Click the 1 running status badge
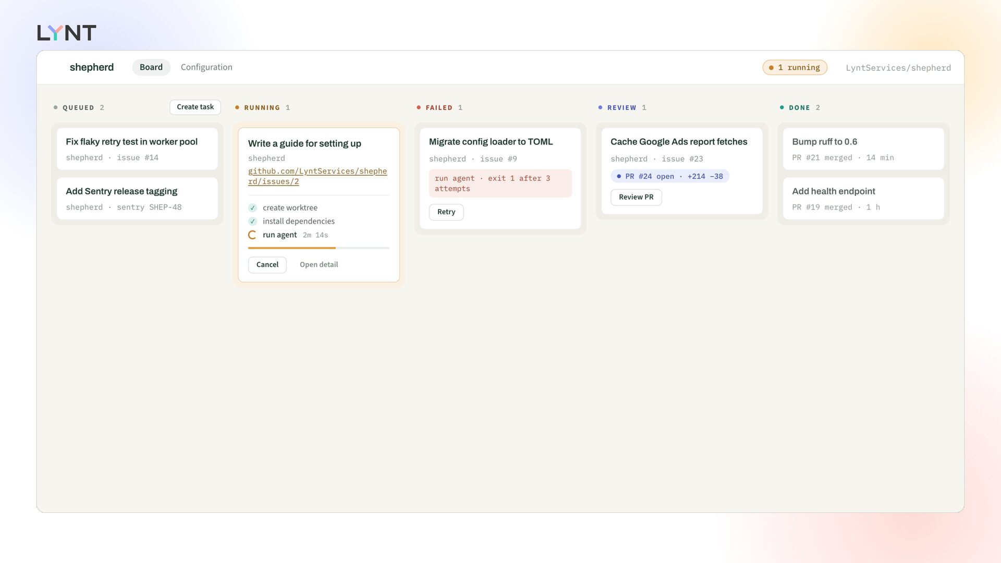The image size is (1001, 563). pyautogui.click(x=795, y=68)
